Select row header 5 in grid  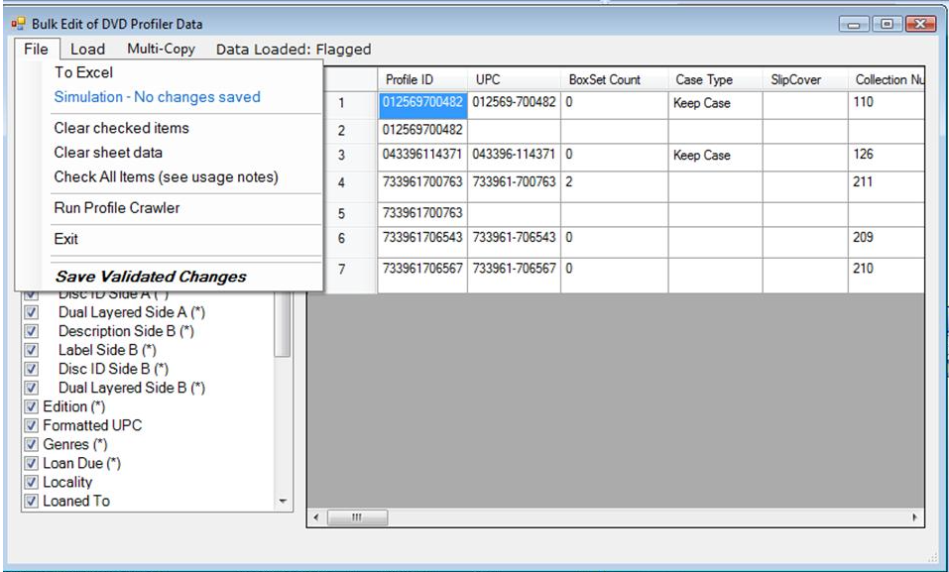(342, 214)
